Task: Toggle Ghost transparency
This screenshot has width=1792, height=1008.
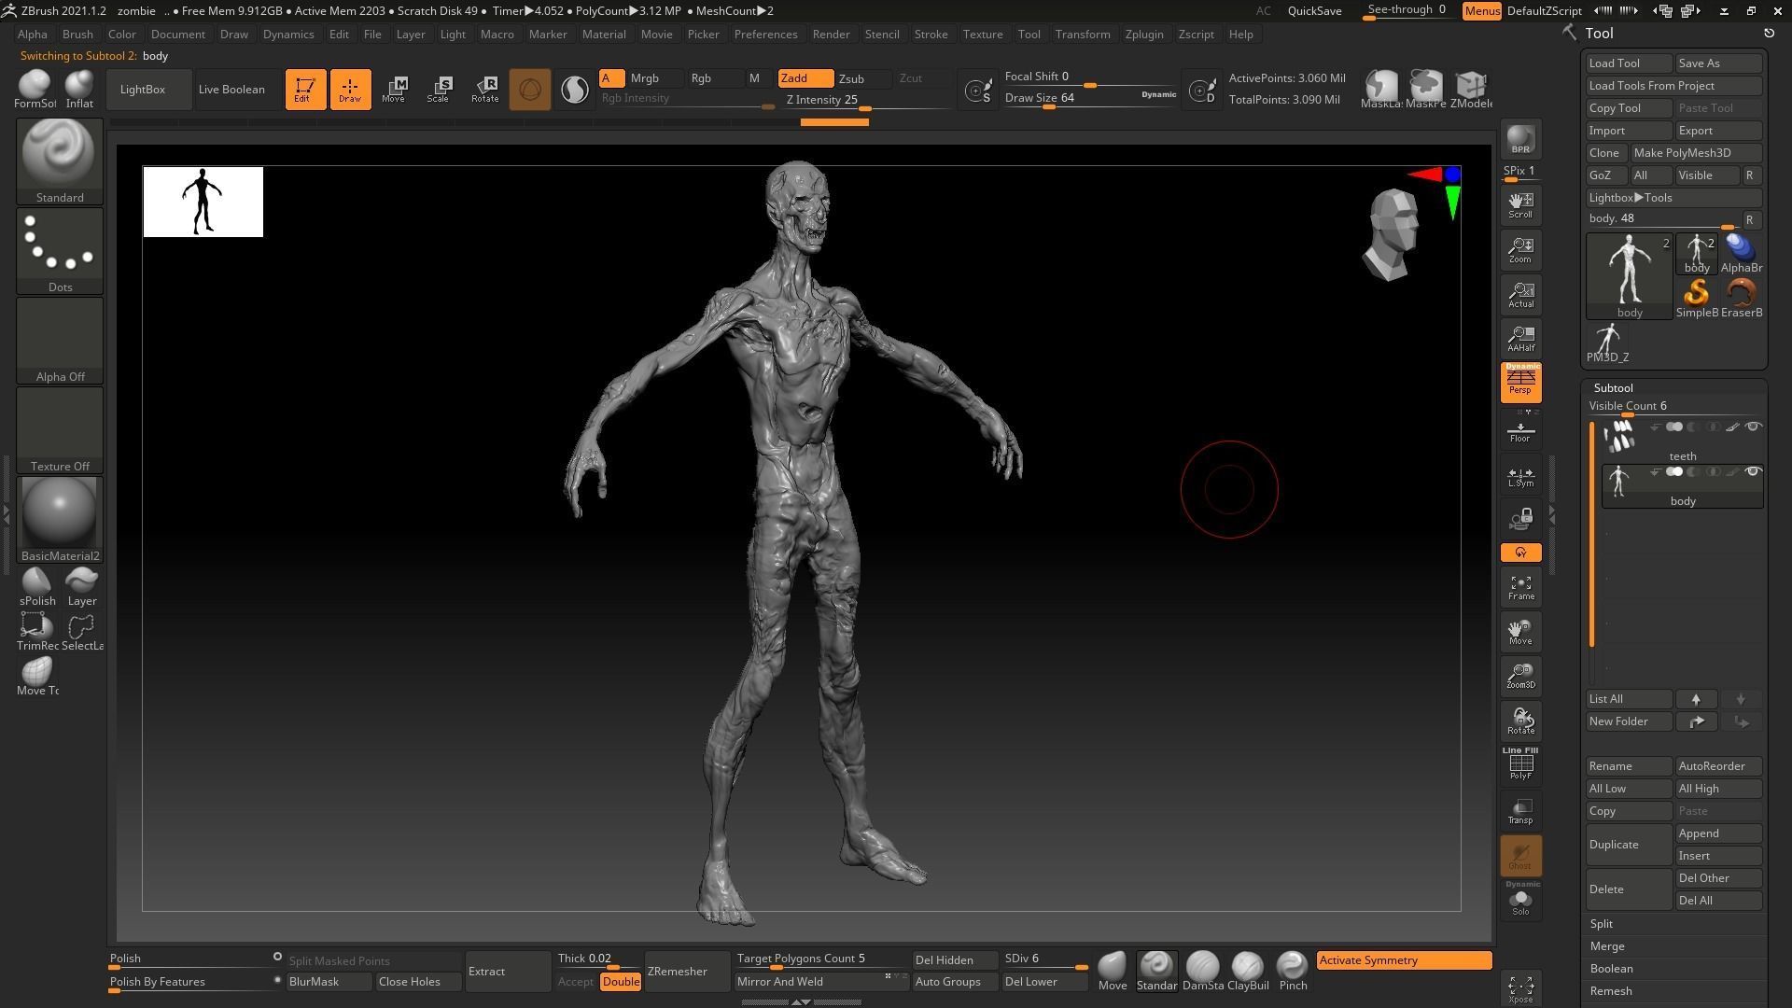Action: tap(1520, 855)
